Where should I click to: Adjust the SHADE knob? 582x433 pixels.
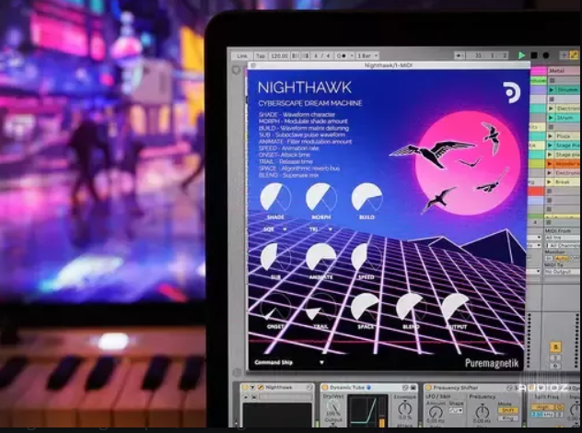[x=275, y=198]
